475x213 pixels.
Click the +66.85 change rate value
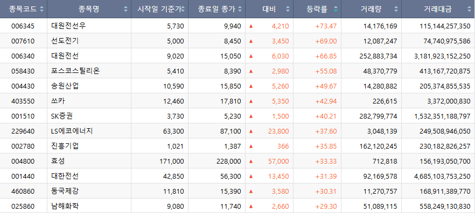pos(326,56)
